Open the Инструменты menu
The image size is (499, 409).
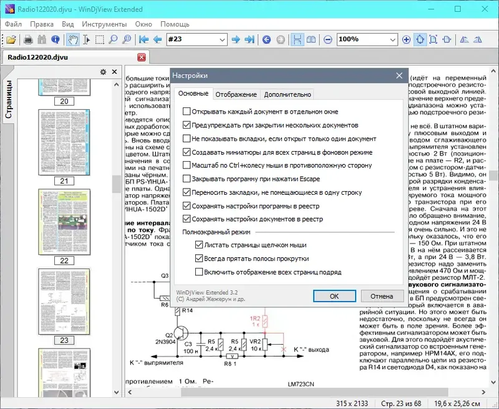104,24
